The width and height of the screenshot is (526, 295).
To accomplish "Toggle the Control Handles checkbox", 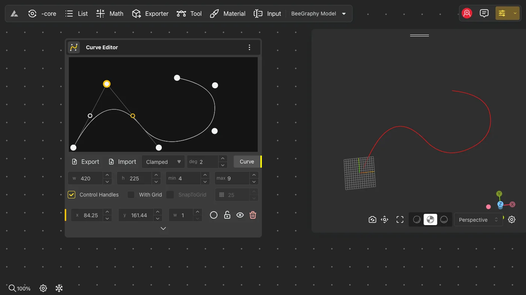I will point(71,195).
